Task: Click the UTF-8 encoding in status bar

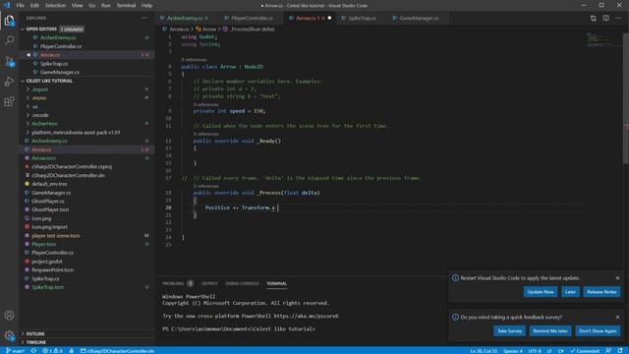Action: (535, 351)
